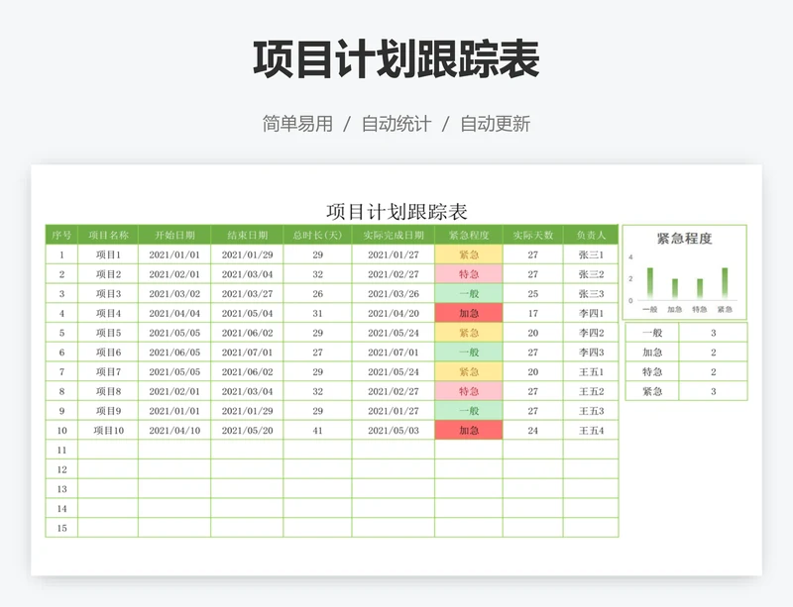Select end date 2021/05/04 in 项目4 row

point(247,313)
